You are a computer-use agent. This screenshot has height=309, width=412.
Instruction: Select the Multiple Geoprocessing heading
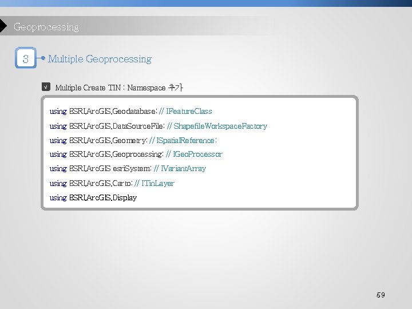coord(100,59)
